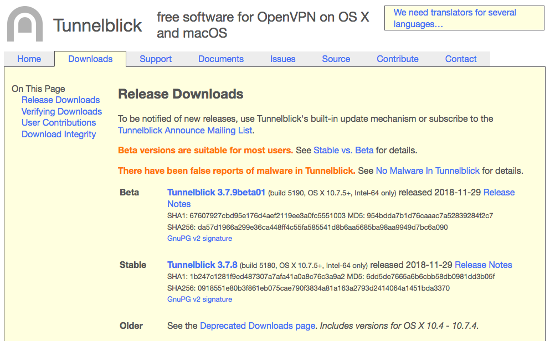Screen dimensions: 550x341
Task: Open the Source tab
Action: coord(336,59)
